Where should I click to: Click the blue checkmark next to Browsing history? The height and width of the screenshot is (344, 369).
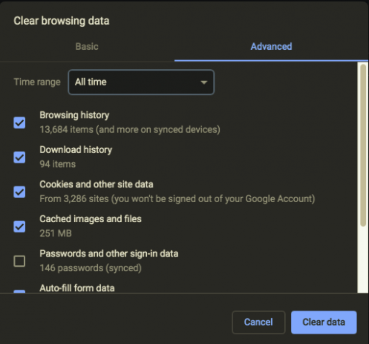coord(19,123)
